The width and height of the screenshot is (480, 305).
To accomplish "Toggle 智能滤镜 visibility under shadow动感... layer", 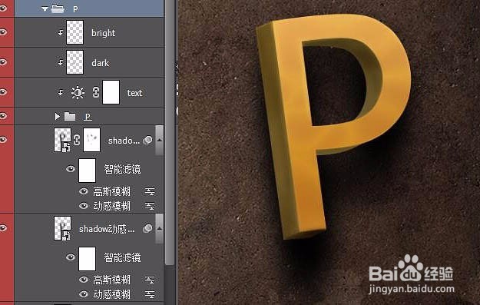I will point(71,257).
